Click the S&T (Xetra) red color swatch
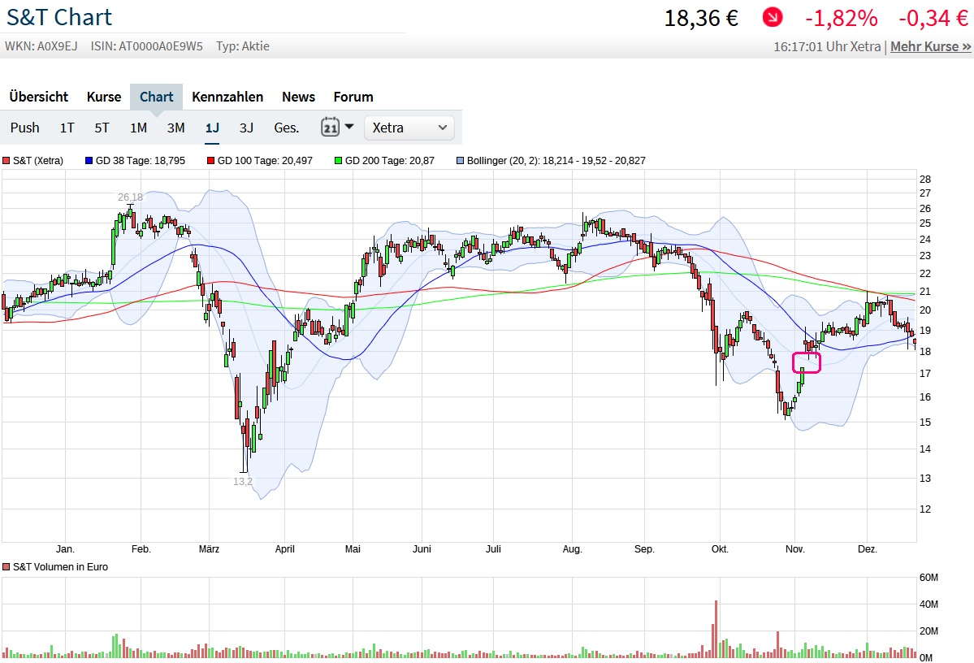 pos(6,160)
